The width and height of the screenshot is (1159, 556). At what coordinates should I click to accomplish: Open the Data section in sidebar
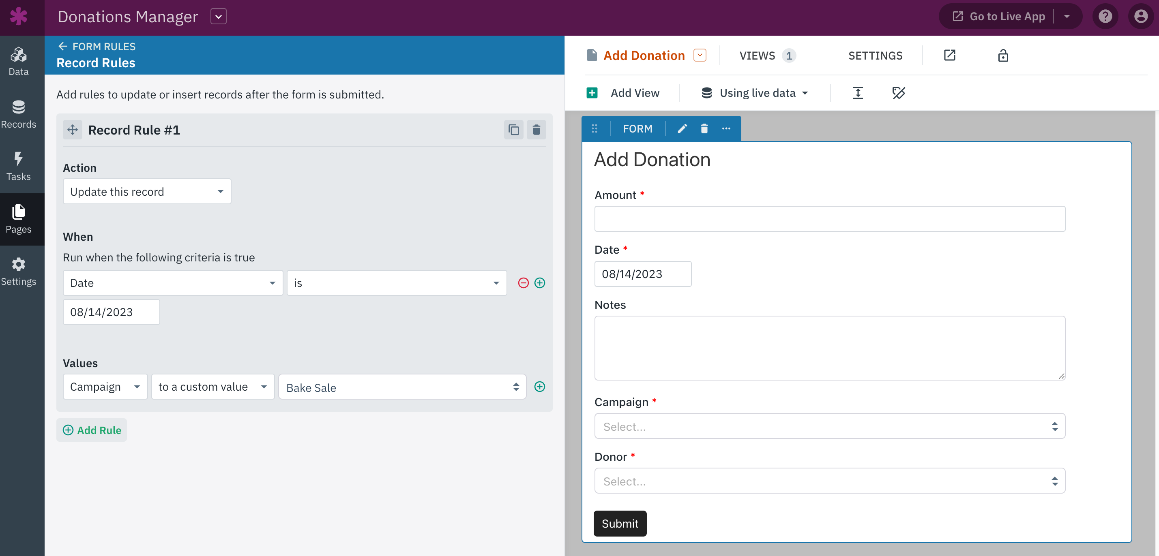pyautogui.click(x=18, y=62)
